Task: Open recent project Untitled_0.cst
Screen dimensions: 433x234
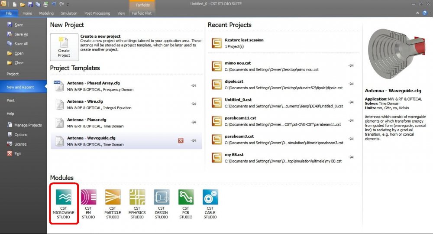Action: click(284, 103)
